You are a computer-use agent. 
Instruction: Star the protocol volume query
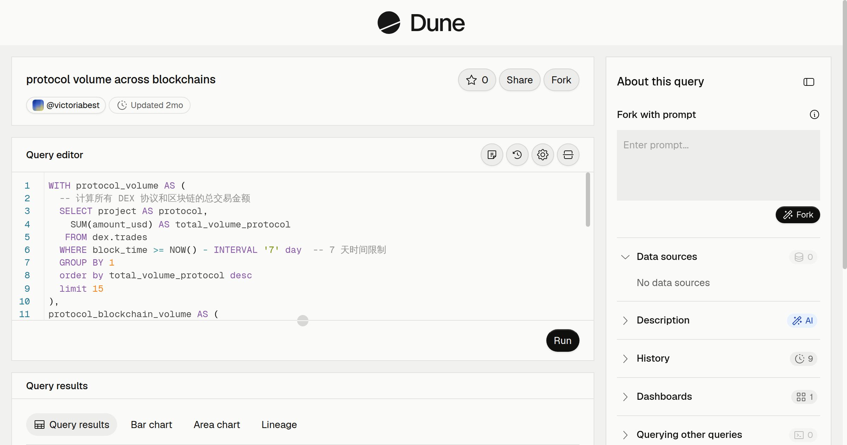point(477,80)
